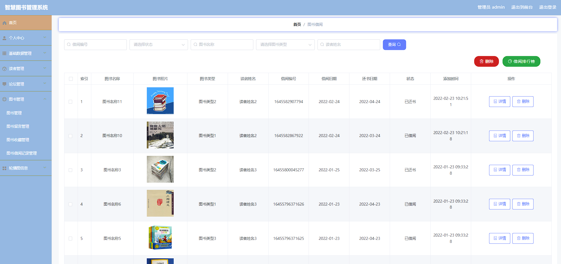561x264 pixels.
Task: Open the 请选择图书类型 dropdown
Action: coord(285,45)
